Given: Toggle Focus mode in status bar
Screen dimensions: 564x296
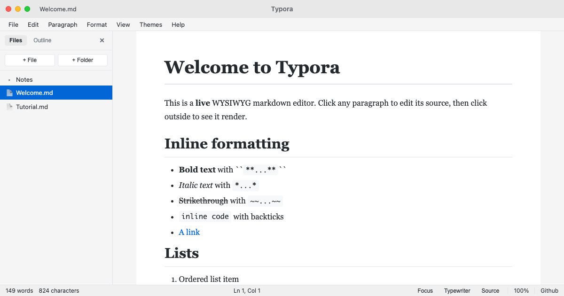Looking at the screenshot, I should tap(425, 291).
